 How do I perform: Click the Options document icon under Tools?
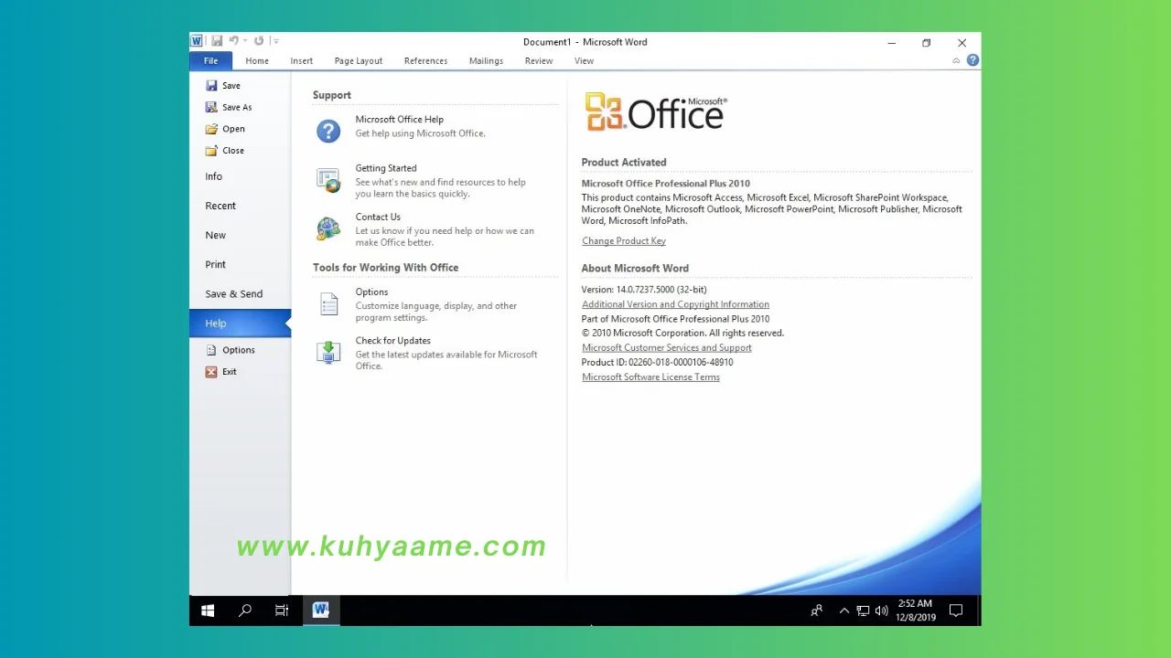(328, 303)
